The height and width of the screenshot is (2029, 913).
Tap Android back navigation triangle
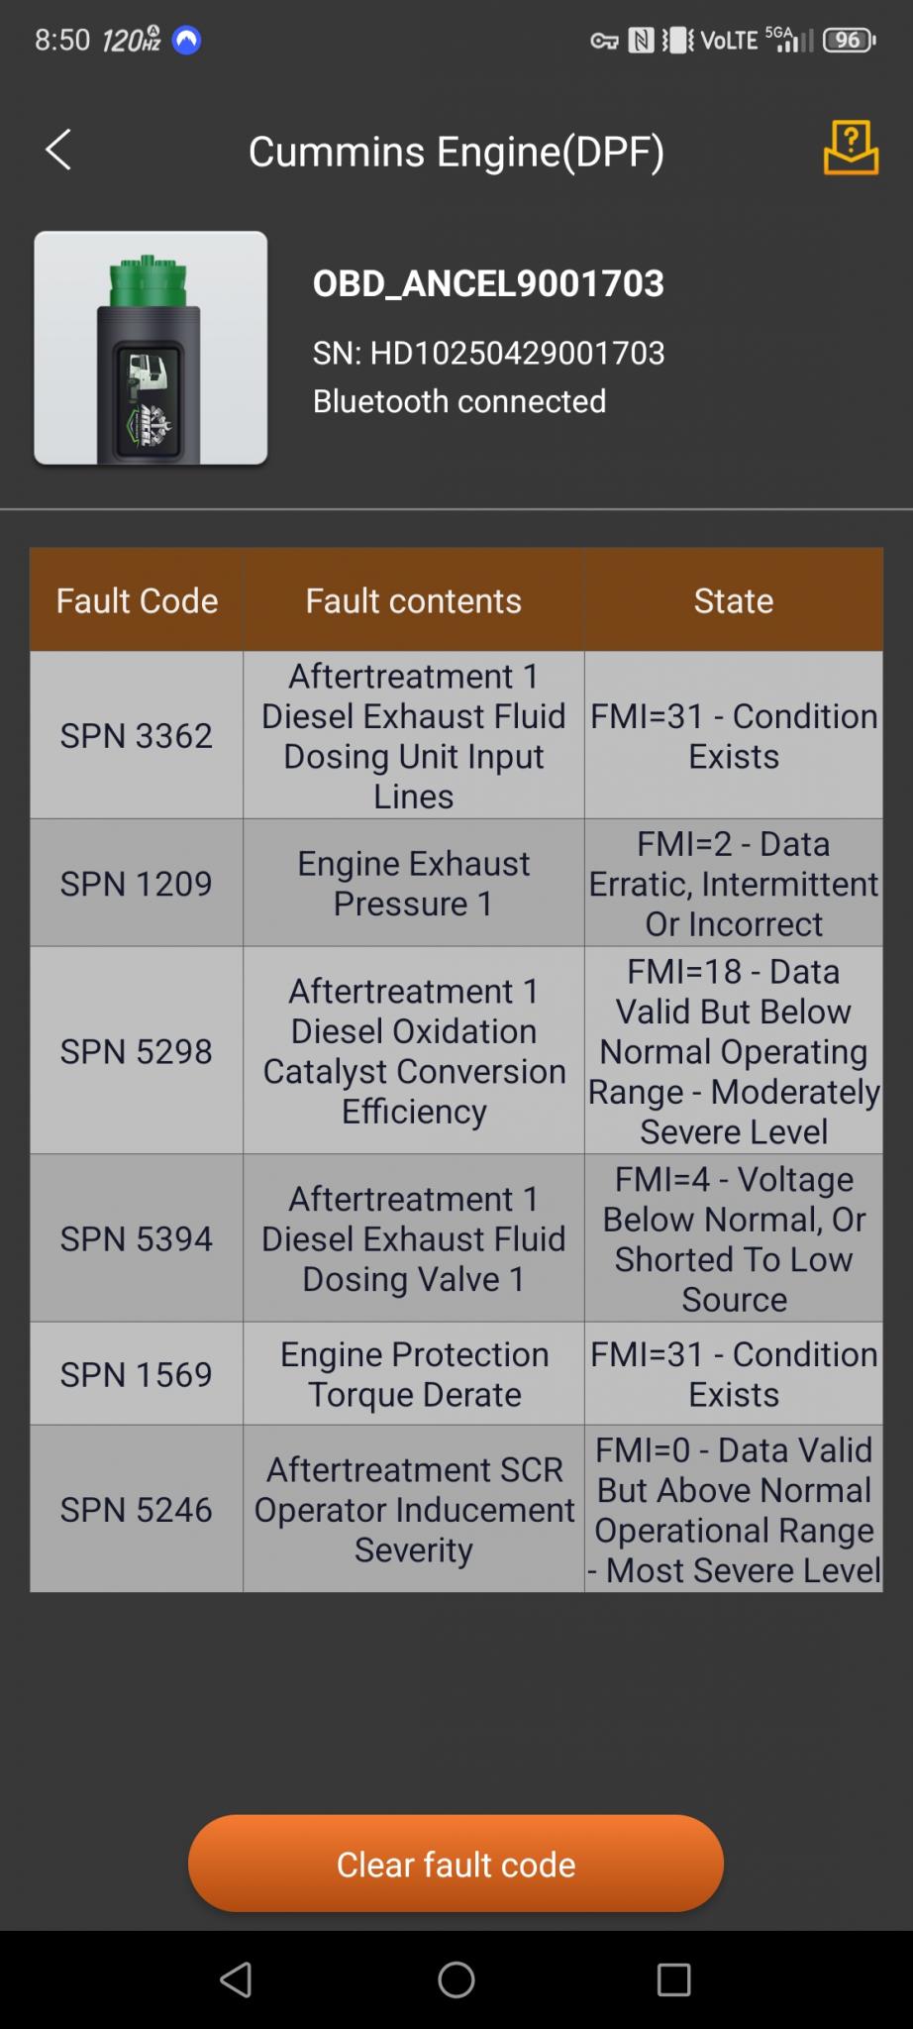tap(236, 1979)
